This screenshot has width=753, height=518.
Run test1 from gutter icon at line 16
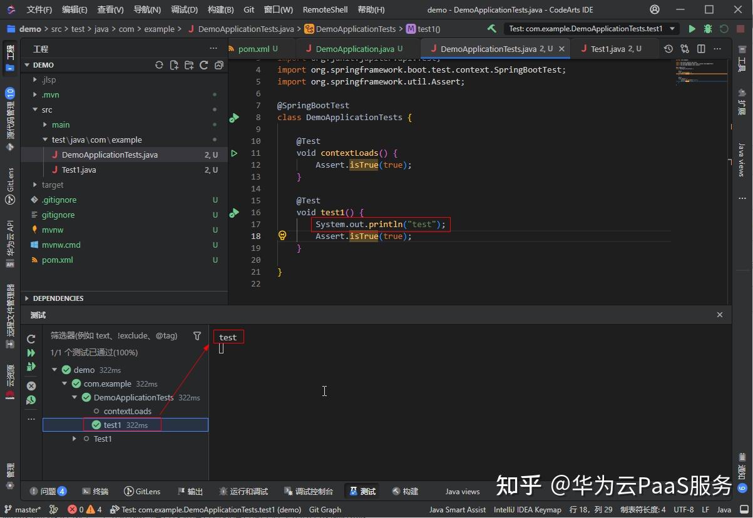[x=234, y=213]
